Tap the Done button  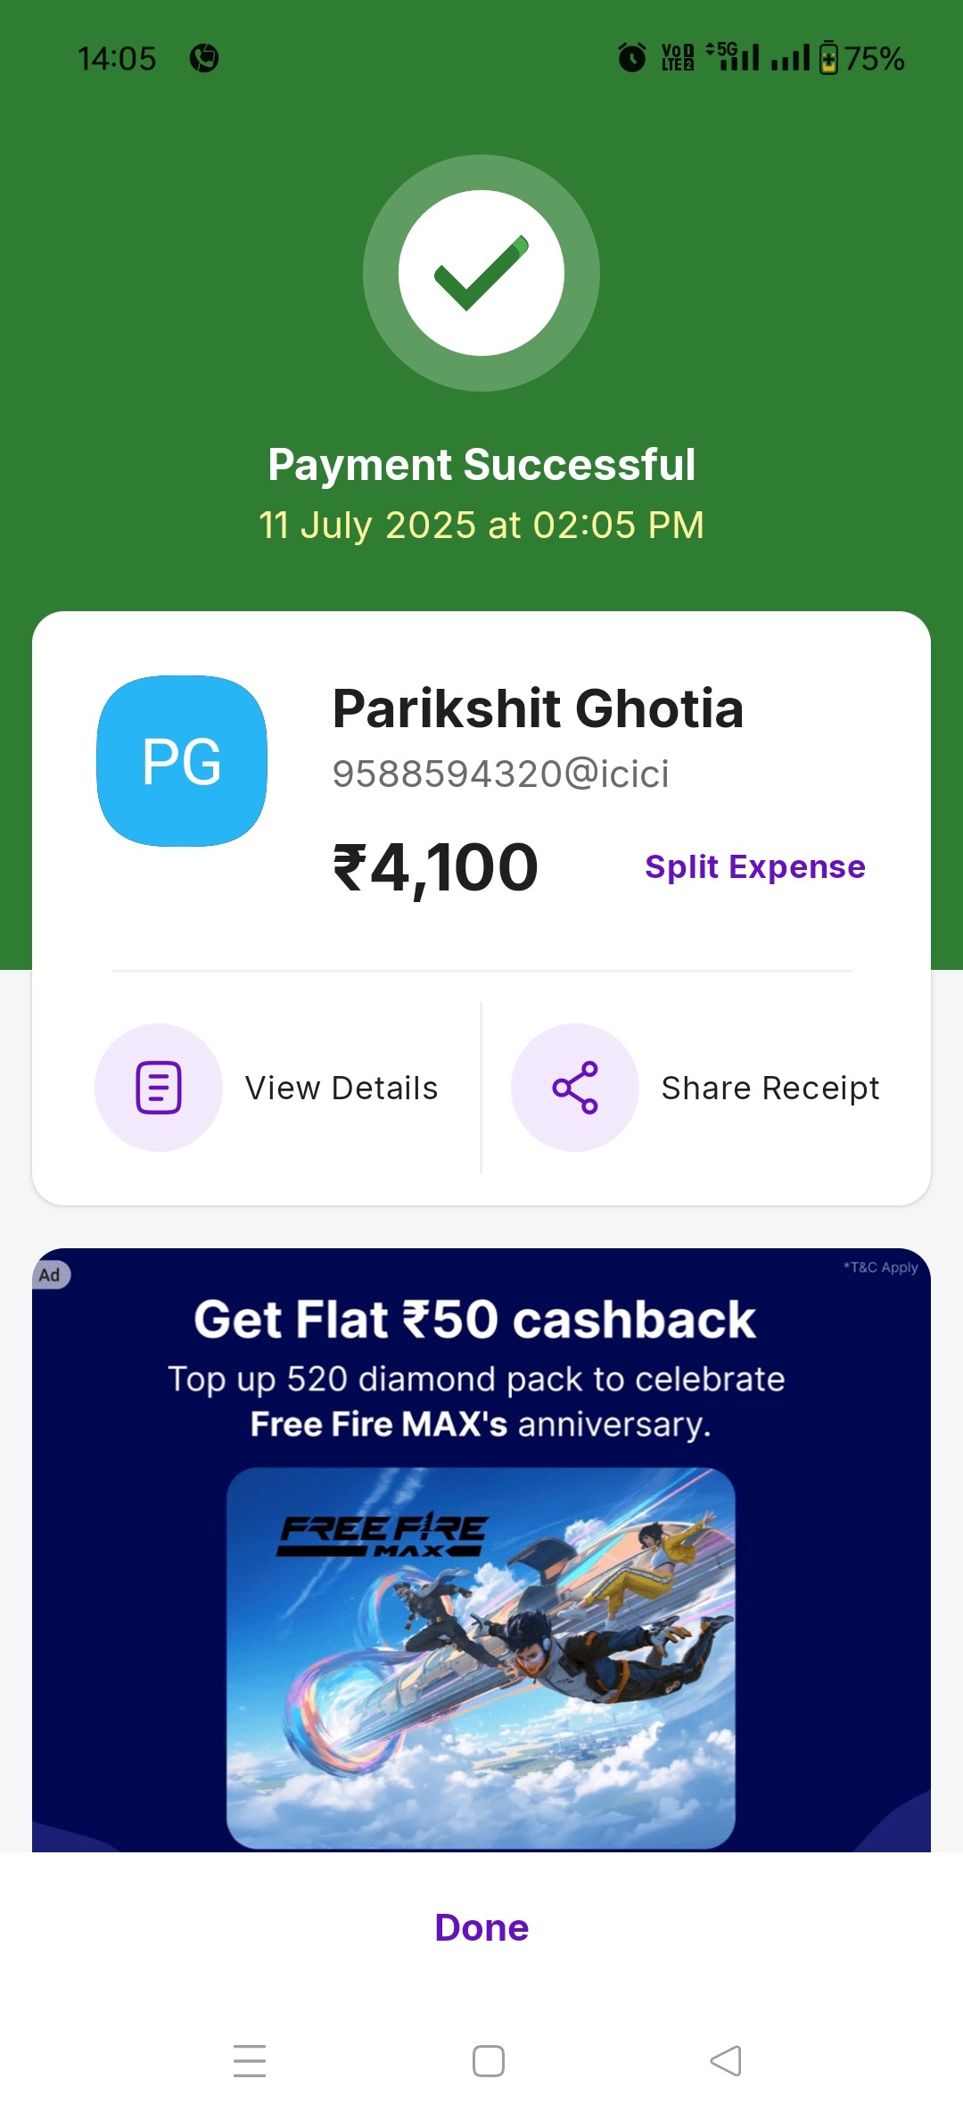[481, 1927]
